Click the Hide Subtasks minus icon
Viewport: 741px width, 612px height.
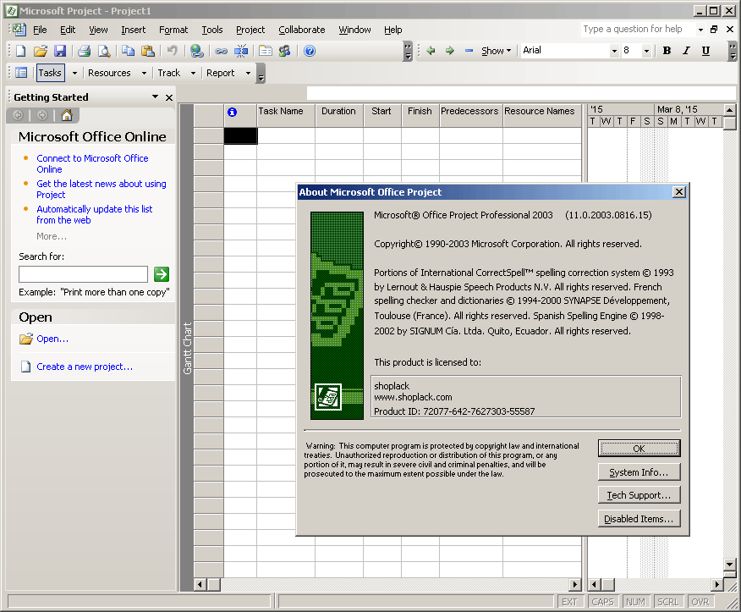pos(469,50)
